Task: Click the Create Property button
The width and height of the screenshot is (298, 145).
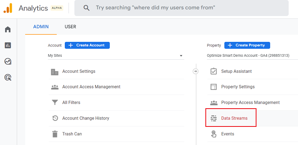Action: tap(247, 45)
